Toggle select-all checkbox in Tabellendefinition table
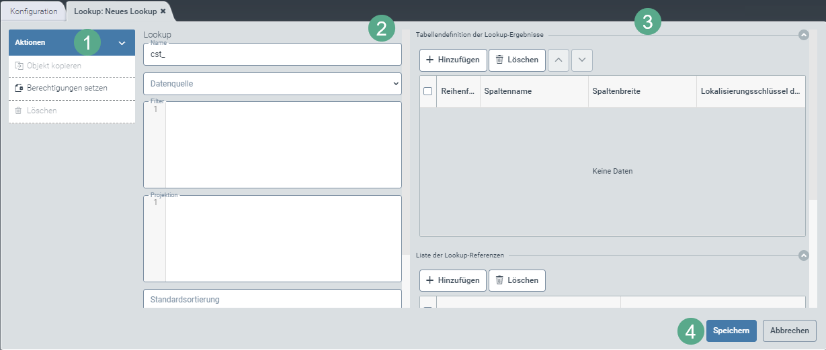This screenshot has width=826, height=350. tap(427, 91)
